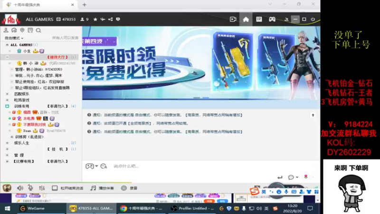Click the favorite star icon in header

(95, 19)
